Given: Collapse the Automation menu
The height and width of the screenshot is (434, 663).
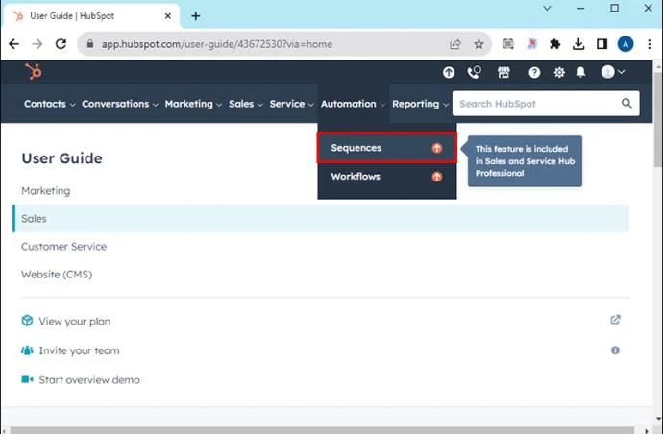Looking at the screenshot, I should (x=353, y=104).
